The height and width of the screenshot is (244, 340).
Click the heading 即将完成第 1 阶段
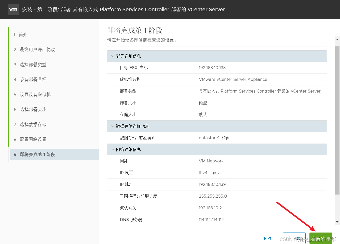click(x=135, y=30)
